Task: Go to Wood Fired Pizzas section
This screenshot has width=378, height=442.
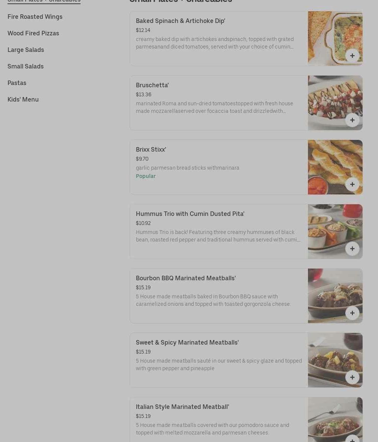Action: tap(33, 33)
